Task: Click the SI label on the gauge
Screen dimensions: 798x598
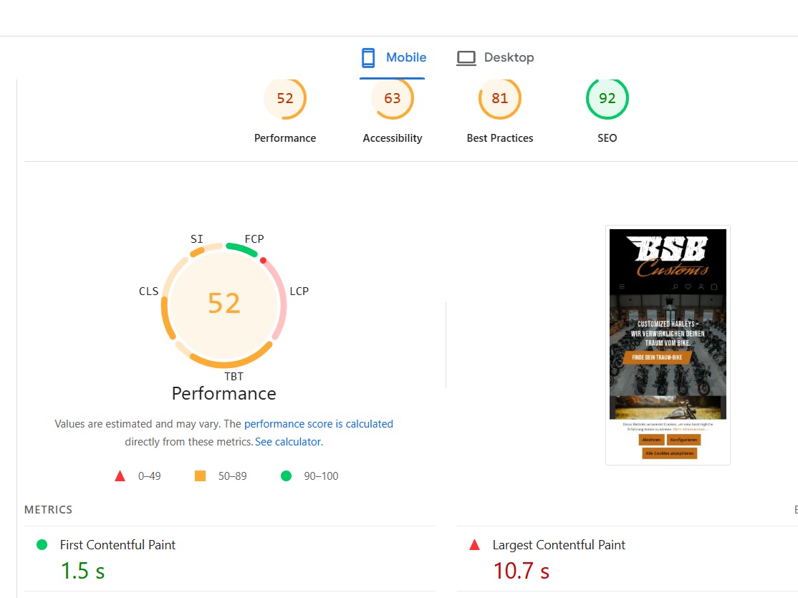Action: pos(197,239)
